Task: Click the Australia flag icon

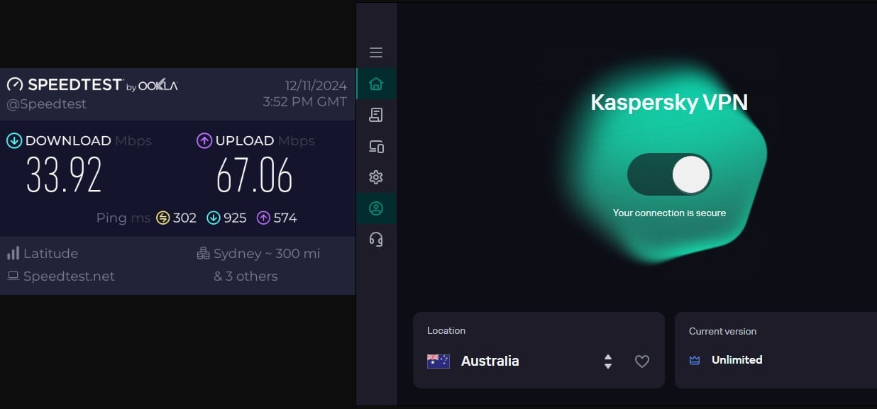Action: click(x=438, y=360)
